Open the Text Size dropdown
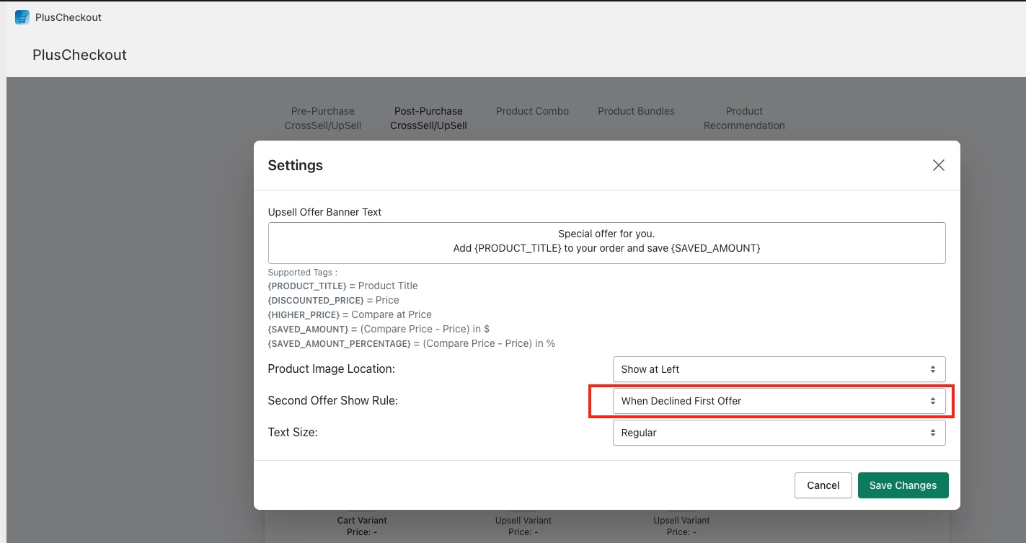 pos(778,433)
